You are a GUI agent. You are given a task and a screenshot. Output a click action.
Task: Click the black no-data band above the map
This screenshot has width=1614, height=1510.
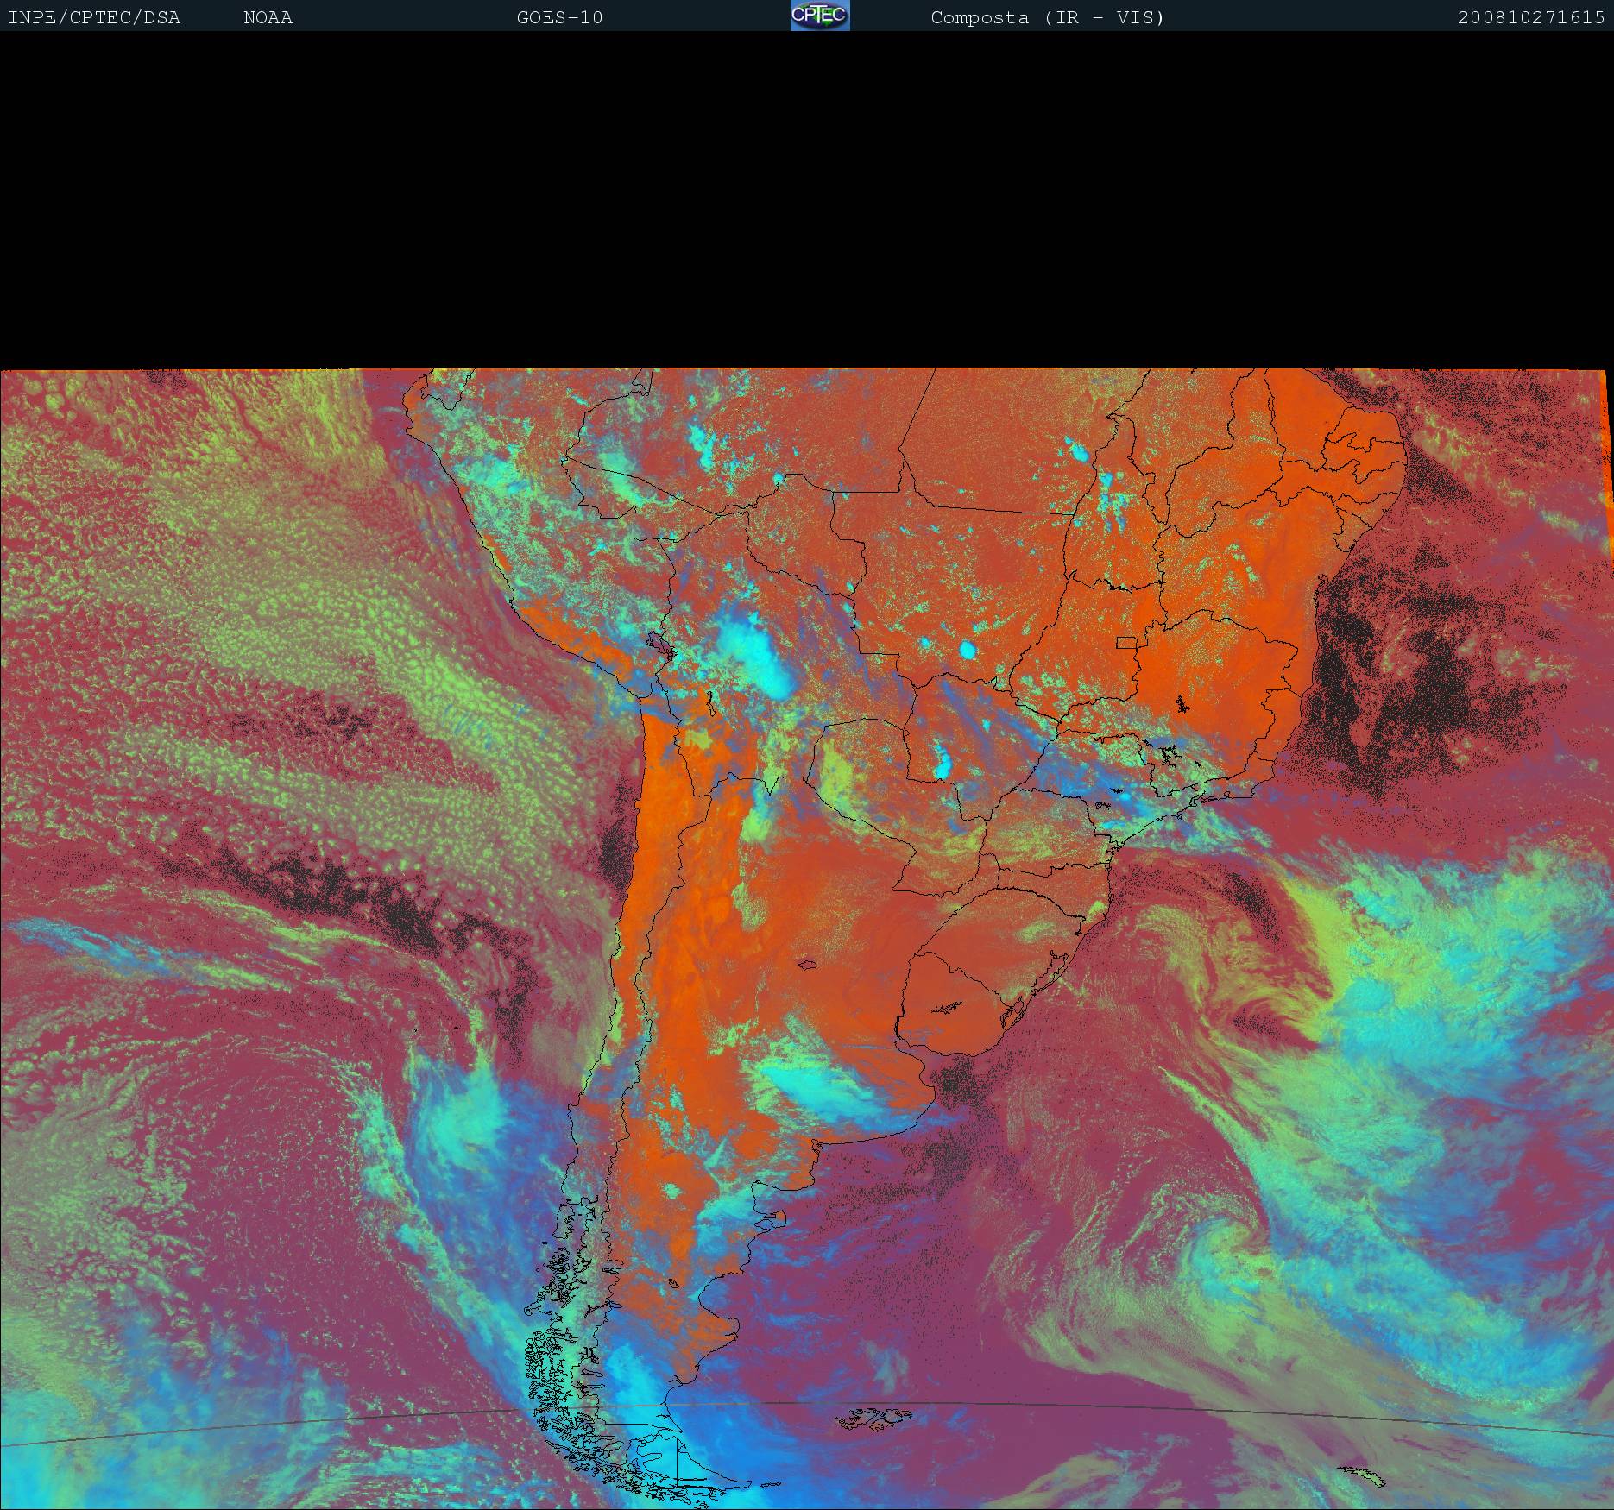click(x=807, y=198)
